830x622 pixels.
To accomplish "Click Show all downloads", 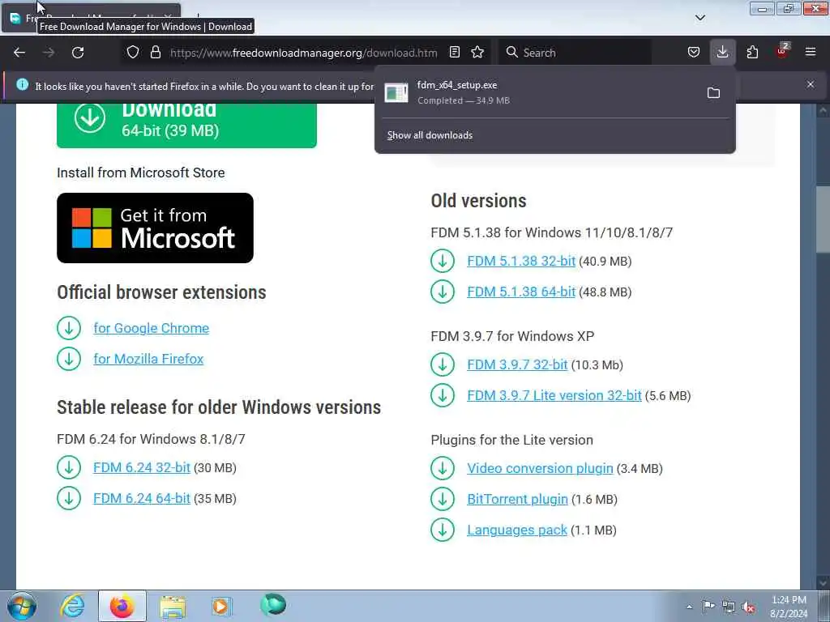I will click(430, 135).
